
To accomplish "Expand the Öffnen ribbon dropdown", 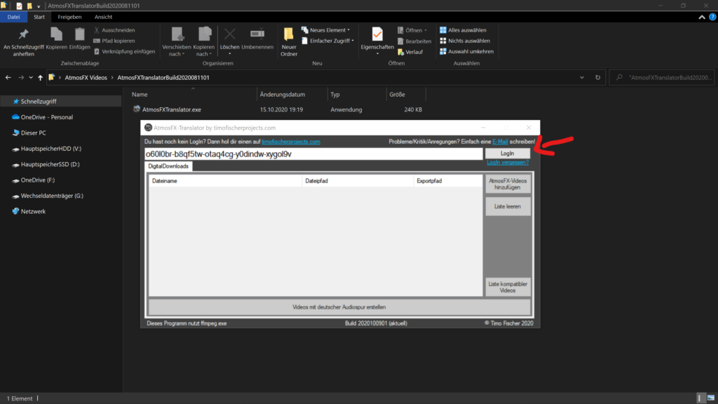I will pyautogui.click(x=412, y=30).
